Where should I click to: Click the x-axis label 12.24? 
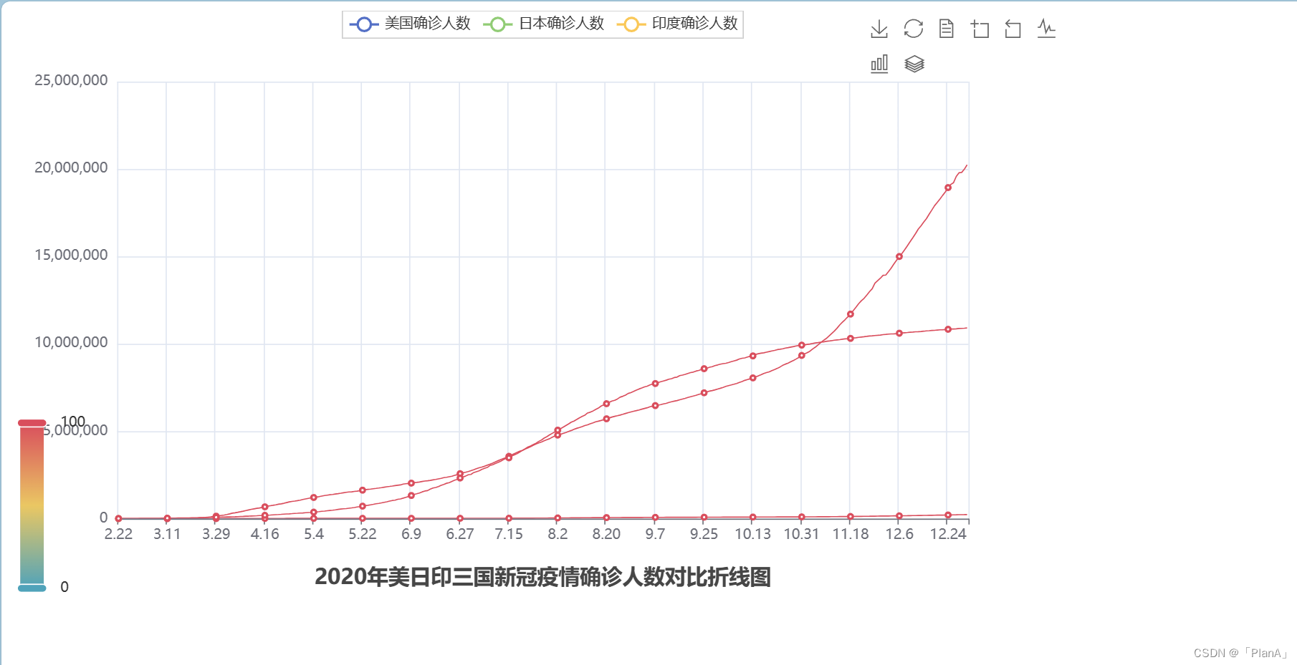click(x=948, y=534)
